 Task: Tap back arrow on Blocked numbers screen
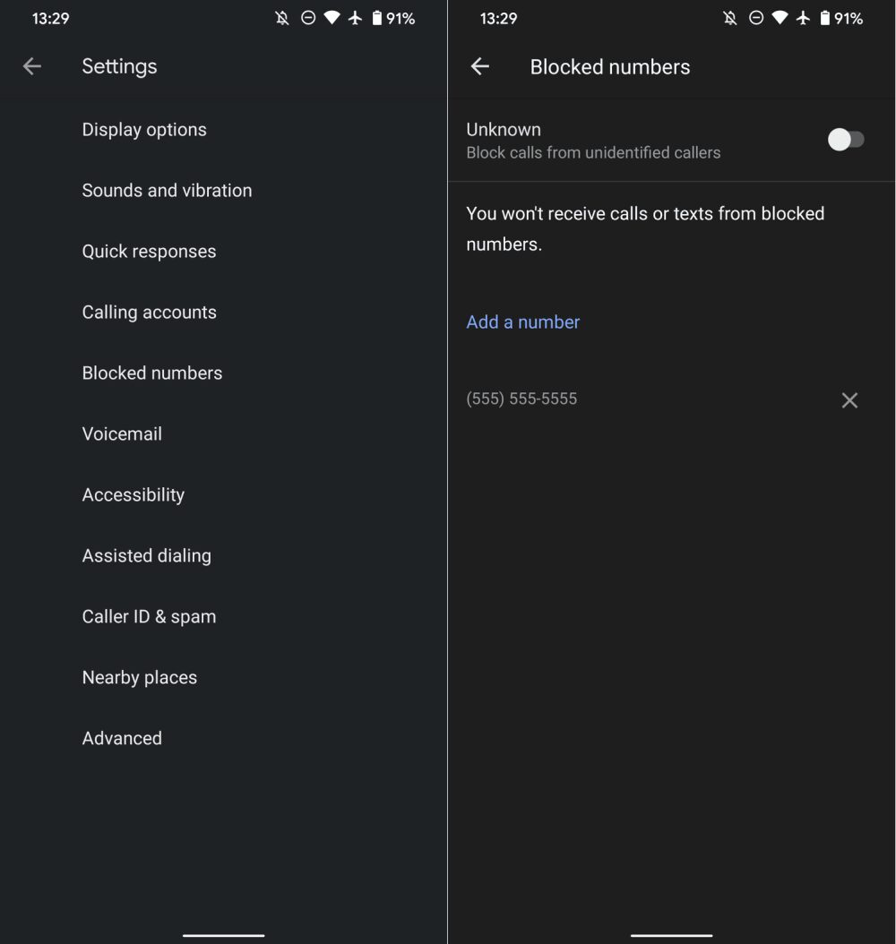(480, 66)
